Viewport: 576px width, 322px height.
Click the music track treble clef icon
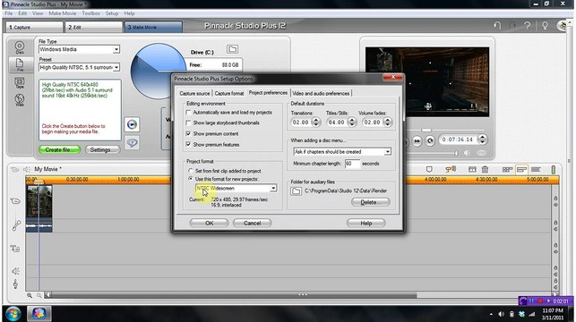[15, 284]
